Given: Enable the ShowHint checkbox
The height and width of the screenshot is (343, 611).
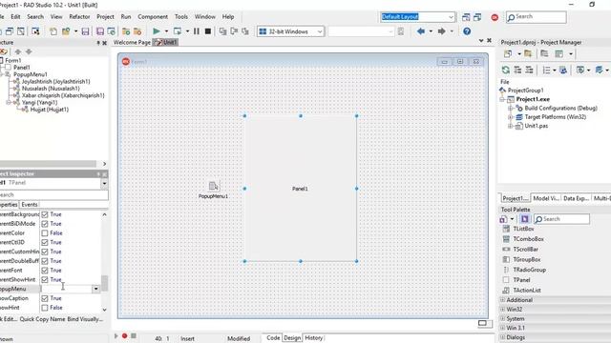Looking at the screenshot, I should coord(45,308).
